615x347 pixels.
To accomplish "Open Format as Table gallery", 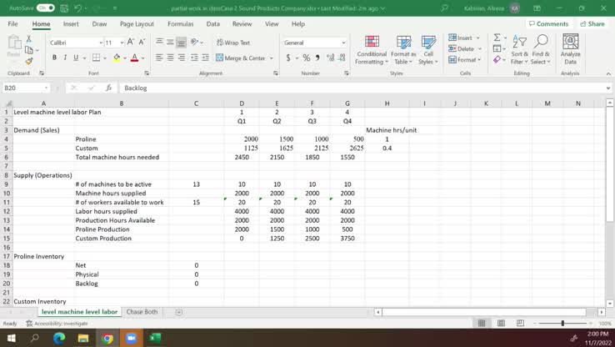I will [403, 50].
